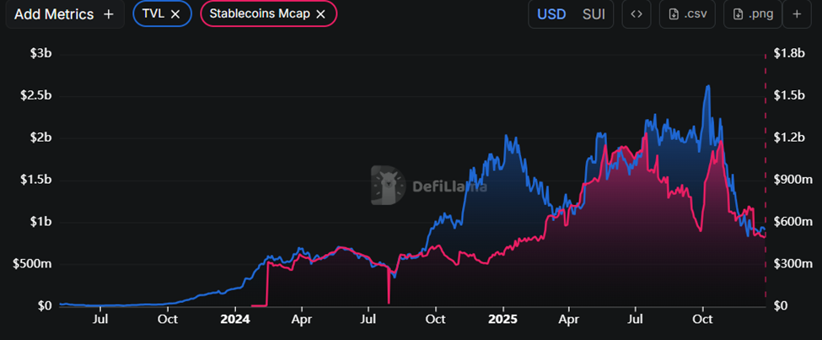Select the Stablecoins Mcap label
Image resolution: width=822 pixels, height=340 pixels.
pyautogui.click(x=260, y=14)
